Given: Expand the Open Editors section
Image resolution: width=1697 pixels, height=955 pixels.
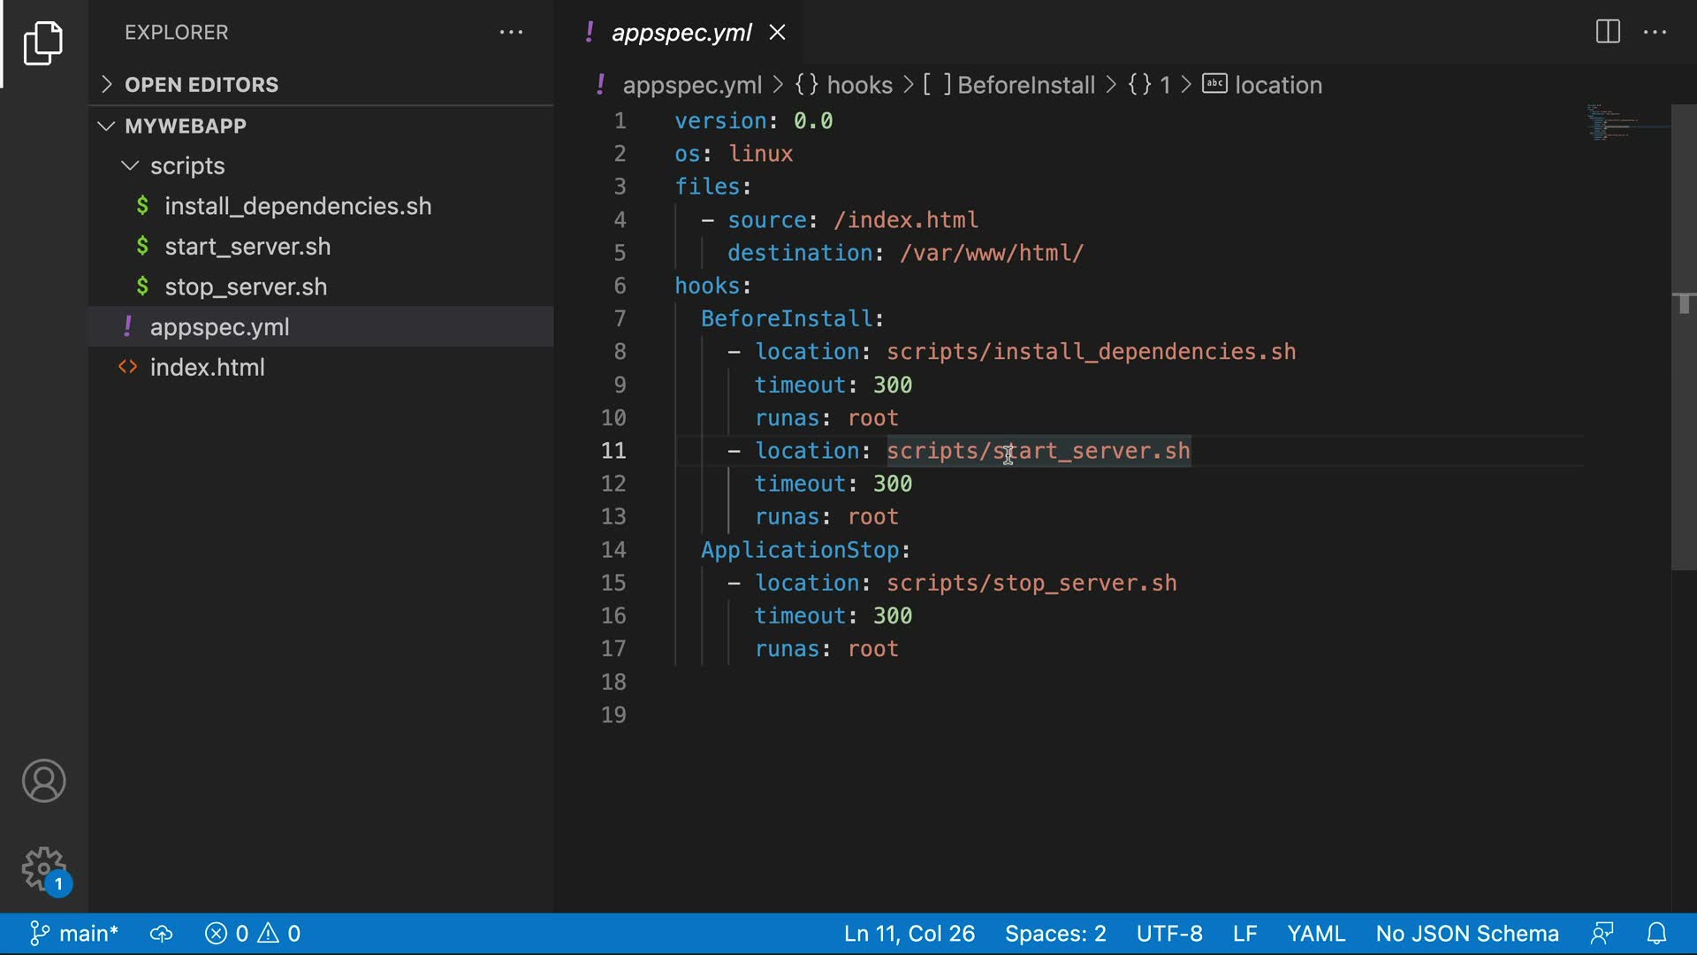Looking at the screenshot, I should [202, 85].
